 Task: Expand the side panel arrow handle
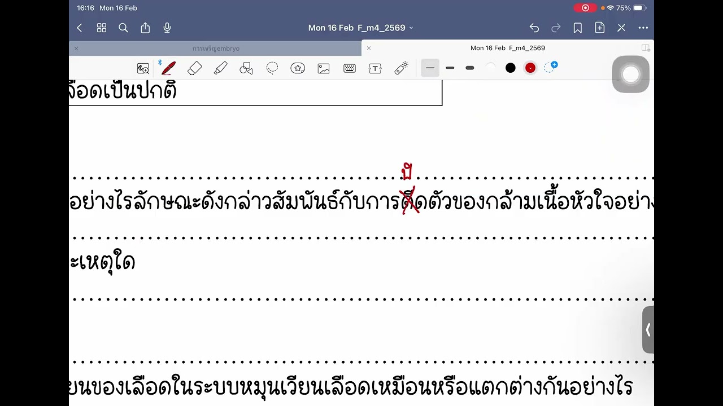(x=648, y=330)
